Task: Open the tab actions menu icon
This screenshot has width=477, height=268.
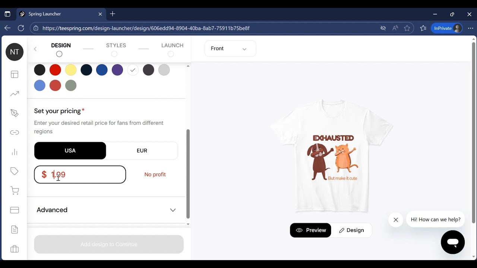Action: (7, 14)
